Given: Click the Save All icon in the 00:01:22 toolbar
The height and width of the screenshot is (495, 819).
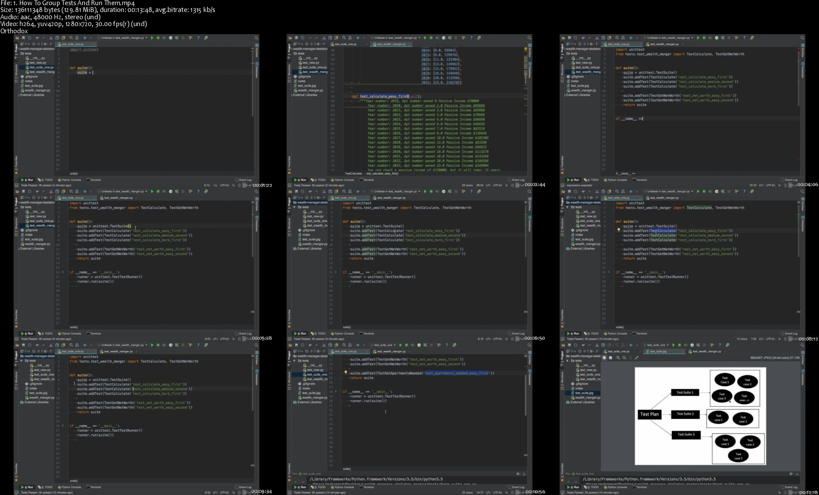Looking at the screenshot, I should coord(23,38).
